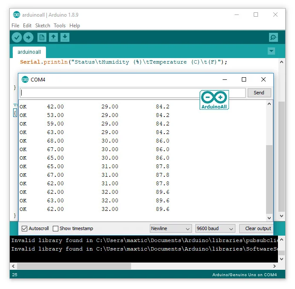The width and height of the screenshot is (295, 289).
Task: Click the Serial.println code line
Action: (x=123, y=62)
